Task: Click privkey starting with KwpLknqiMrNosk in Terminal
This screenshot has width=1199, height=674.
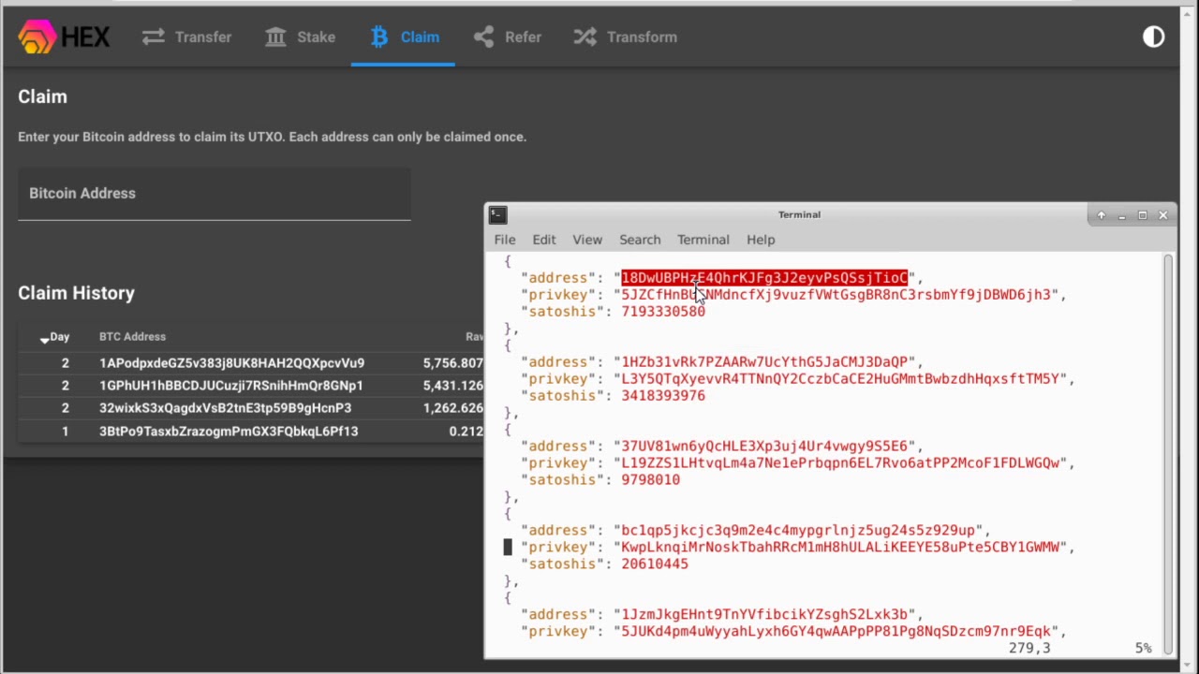Action: (840, 548)
